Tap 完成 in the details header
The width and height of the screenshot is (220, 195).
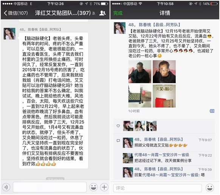tap(118, 13)
